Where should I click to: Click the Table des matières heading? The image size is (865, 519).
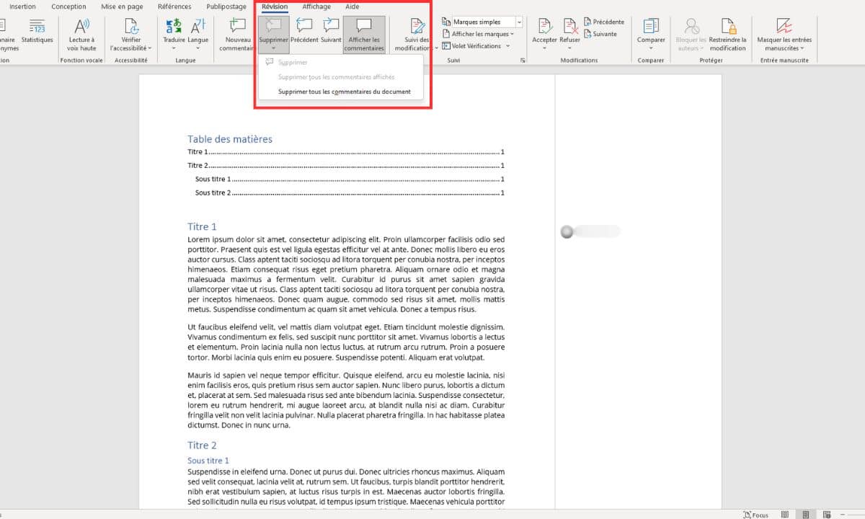click(x=230, y=139)
